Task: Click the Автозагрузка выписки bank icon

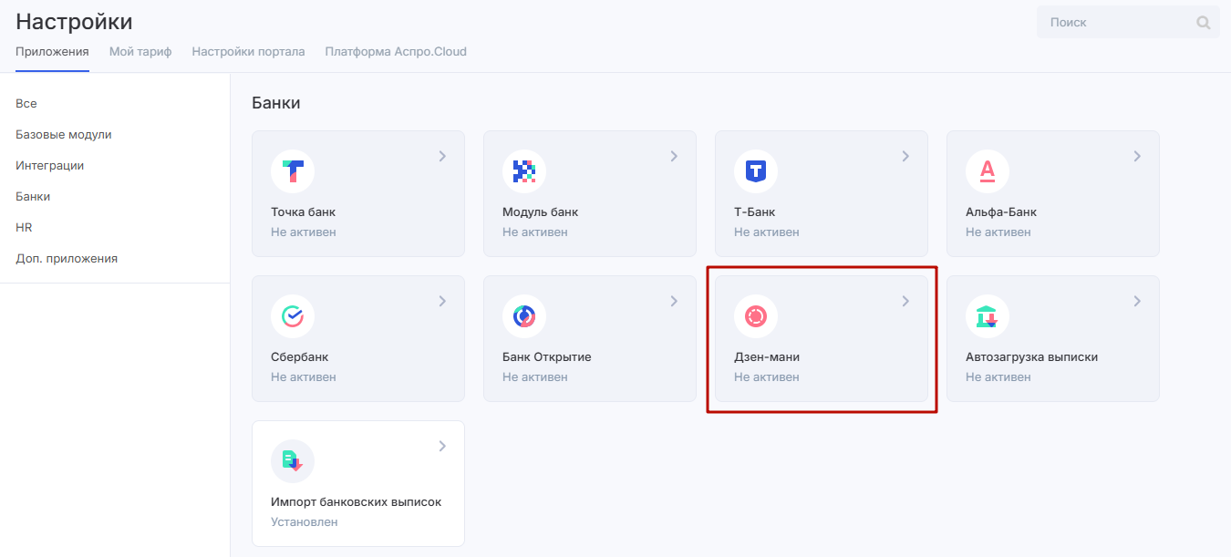Action: (988, 316)
